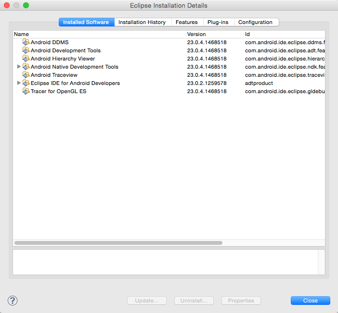
Task: Click the Android Traceview feature icon
Action: coord(26,75)
